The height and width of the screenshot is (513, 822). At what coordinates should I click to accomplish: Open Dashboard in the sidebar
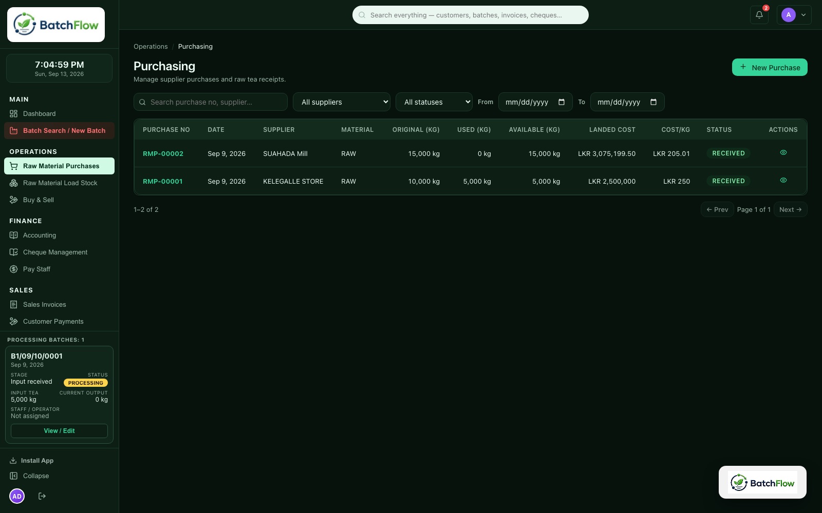(x=59, y=114)
